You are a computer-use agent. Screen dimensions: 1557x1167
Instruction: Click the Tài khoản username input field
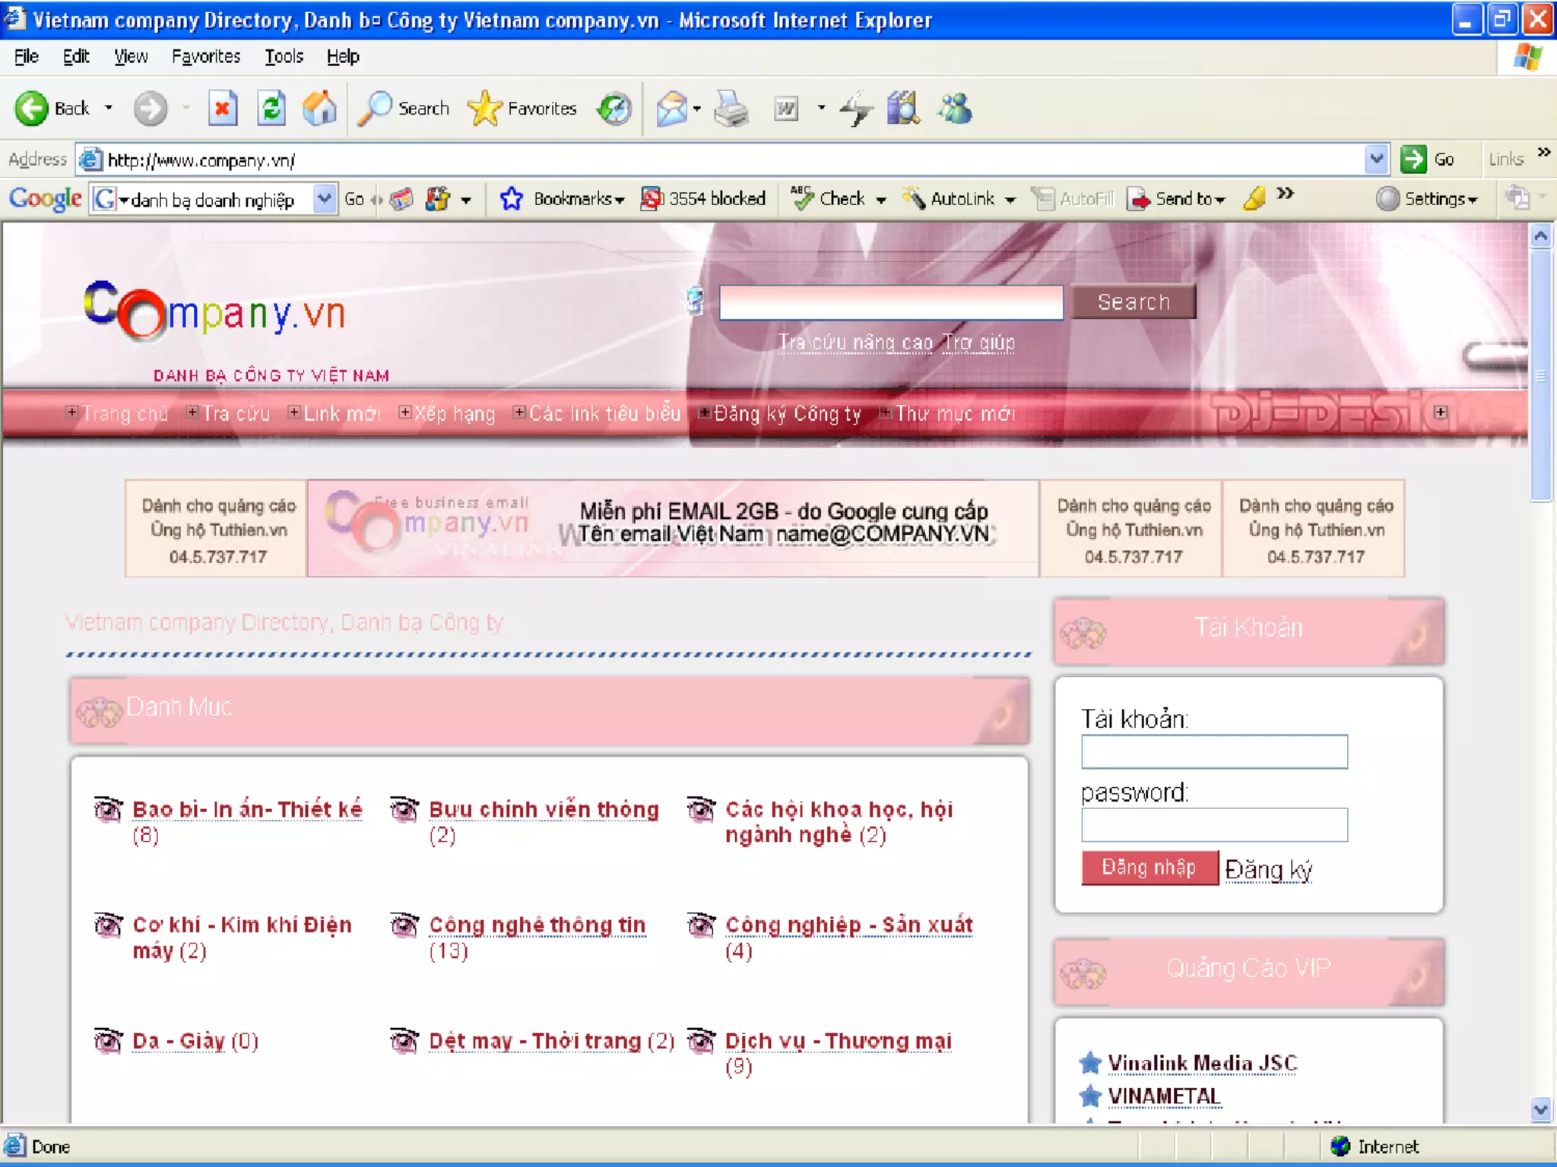coord(1214,751)
